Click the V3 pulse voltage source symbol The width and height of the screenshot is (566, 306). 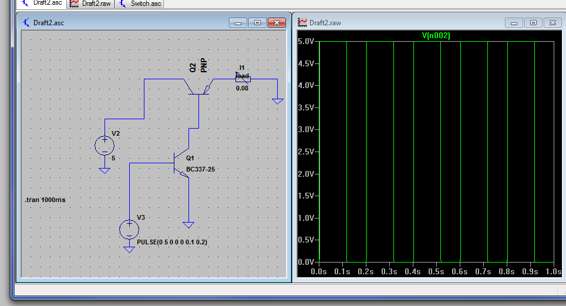pyautogui.click(x=129, y=230)
